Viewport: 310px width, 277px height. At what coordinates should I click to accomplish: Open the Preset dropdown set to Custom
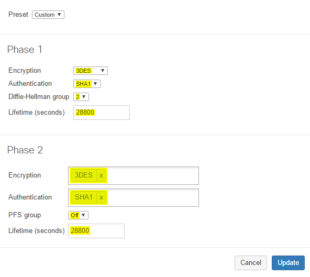click(48, 15)
